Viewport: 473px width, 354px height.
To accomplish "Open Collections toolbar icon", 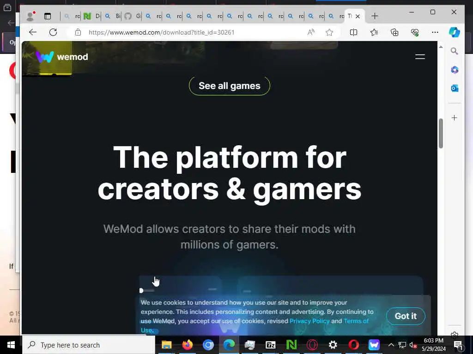I will pos(394,32).
